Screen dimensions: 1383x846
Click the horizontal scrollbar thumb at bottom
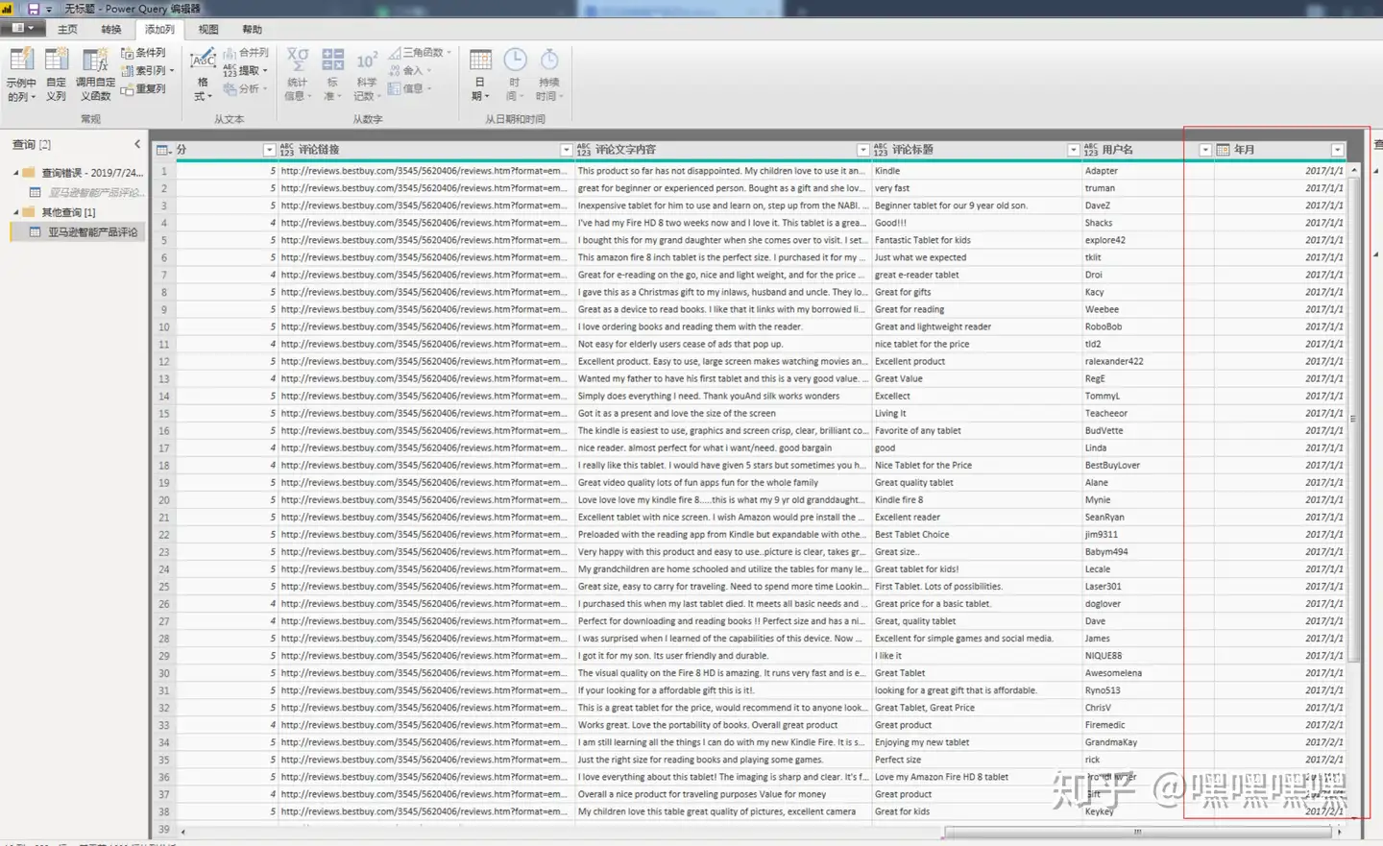(1136, 833)
